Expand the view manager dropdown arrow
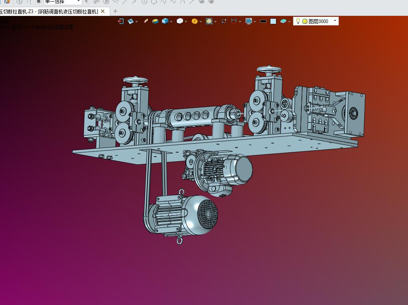Screen dimensions: 408x305 click(137, 21)
